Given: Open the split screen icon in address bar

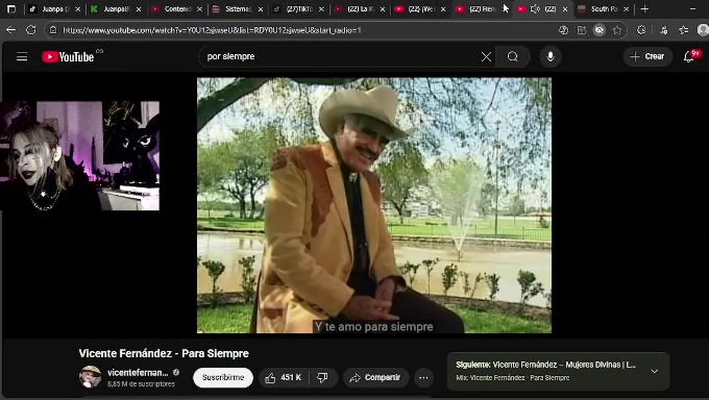Looking at the screenshot, I should (582, 31).
